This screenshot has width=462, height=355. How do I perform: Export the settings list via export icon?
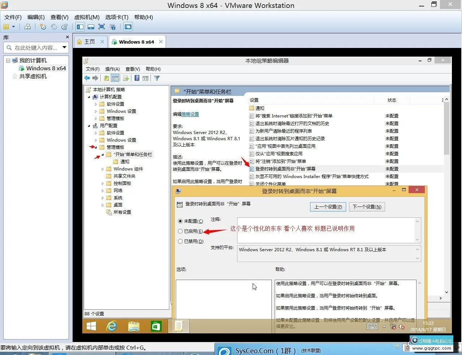pyautogui.click(x=126, y=78)
